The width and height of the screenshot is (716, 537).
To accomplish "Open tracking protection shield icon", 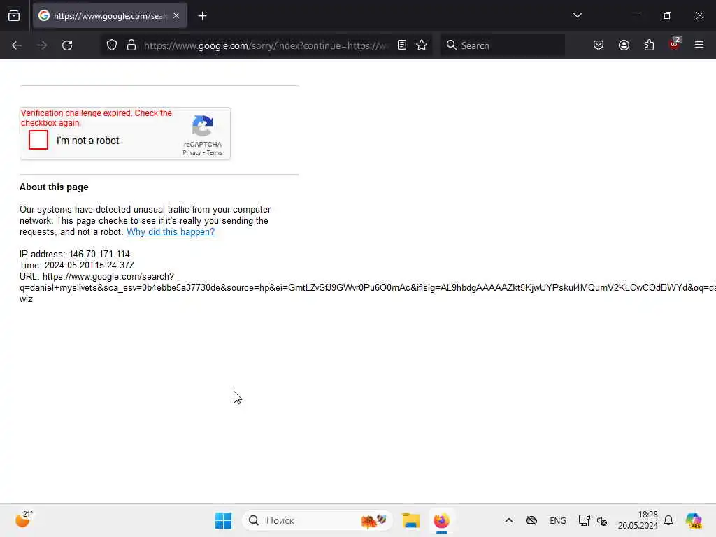I will coord(112,45).
